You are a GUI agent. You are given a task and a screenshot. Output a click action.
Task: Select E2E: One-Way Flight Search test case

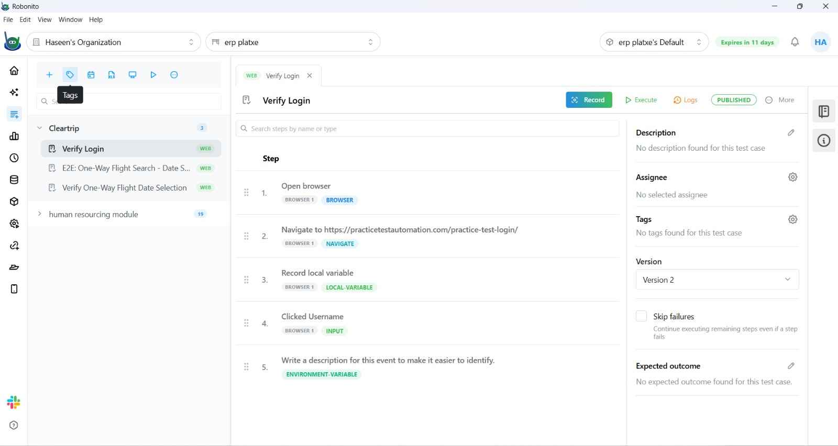click(x=131, y=168)
